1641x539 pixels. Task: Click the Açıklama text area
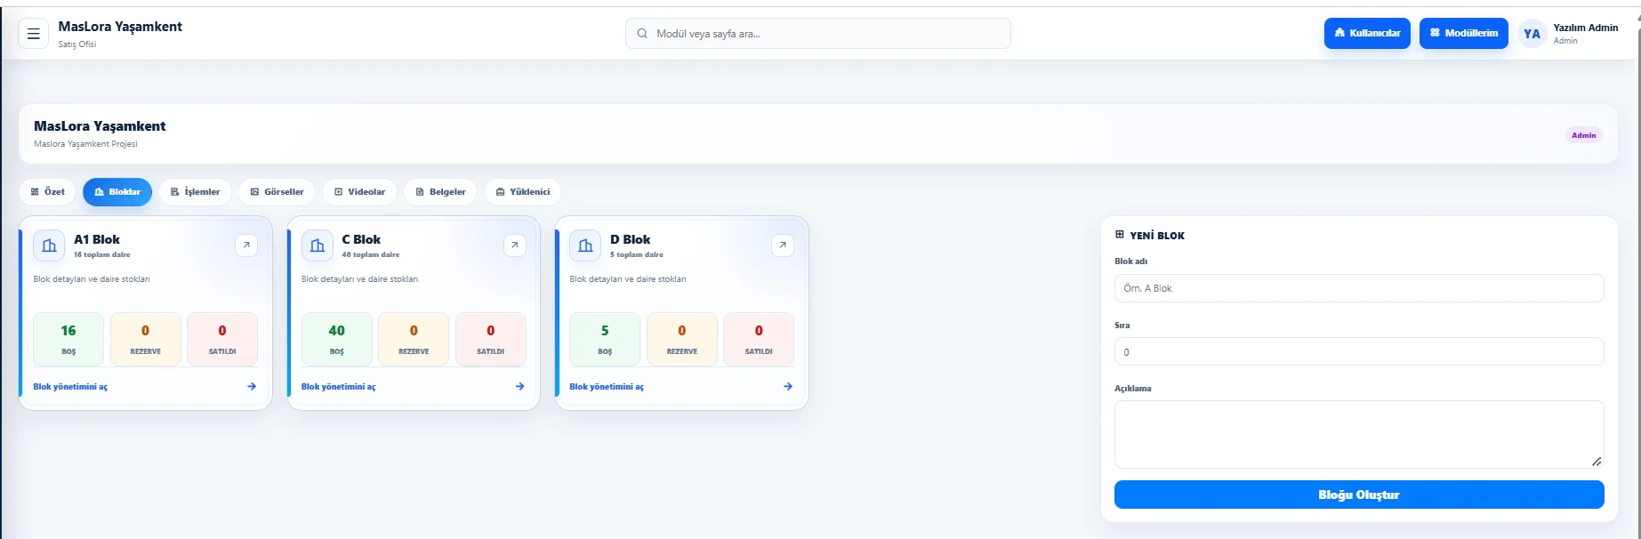(x=1359, y=434)
